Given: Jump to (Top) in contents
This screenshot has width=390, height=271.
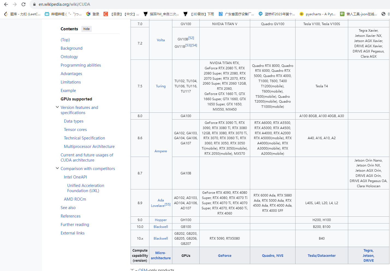Looking at the screenshot, I should pos(65,40).
